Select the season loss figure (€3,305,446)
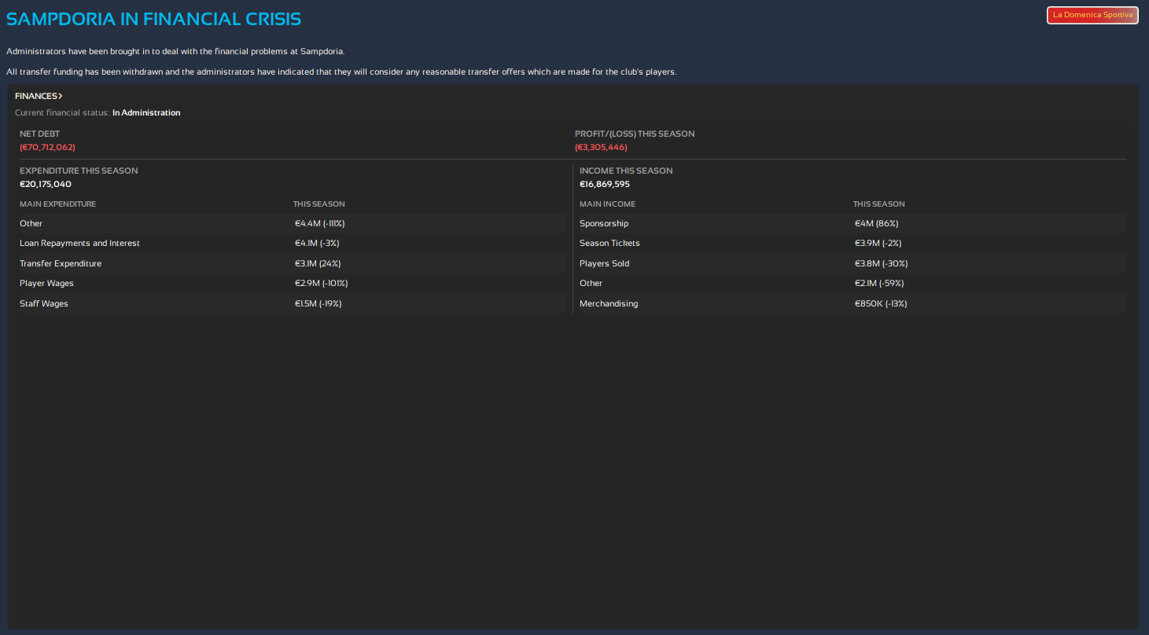This screenshot has height=635, width=1149. pos(601,147)
